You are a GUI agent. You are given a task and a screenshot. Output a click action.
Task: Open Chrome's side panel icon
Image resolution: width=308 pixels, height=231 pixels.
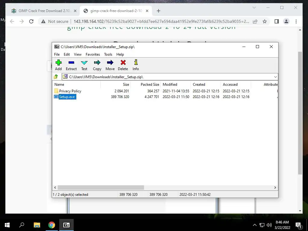click(277, 21)
